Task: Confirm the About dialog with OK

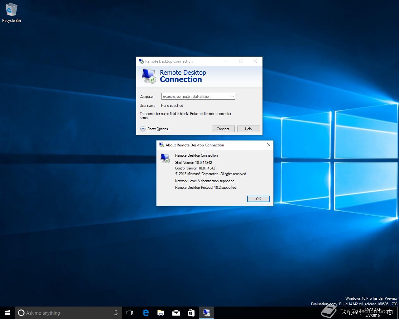Action: pos(258,199)
